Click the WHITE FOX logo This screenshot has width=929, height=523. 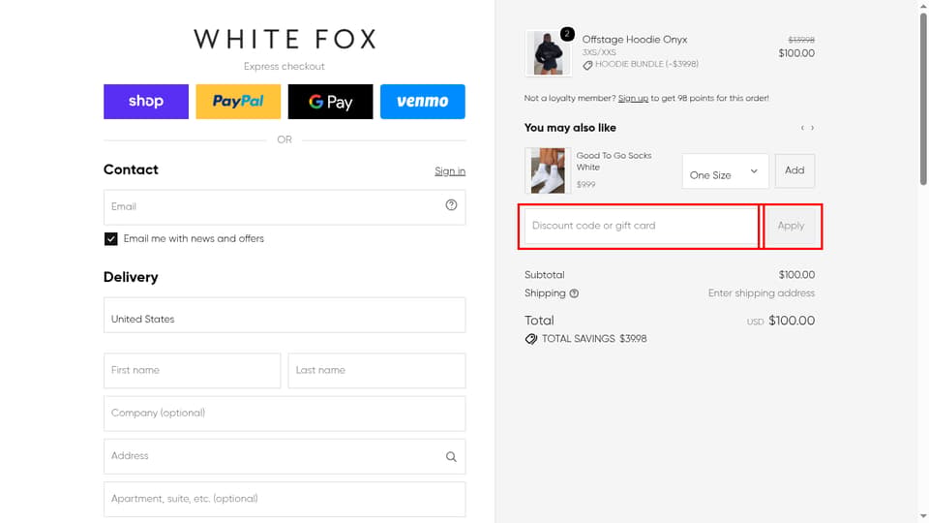click(285, 39)
